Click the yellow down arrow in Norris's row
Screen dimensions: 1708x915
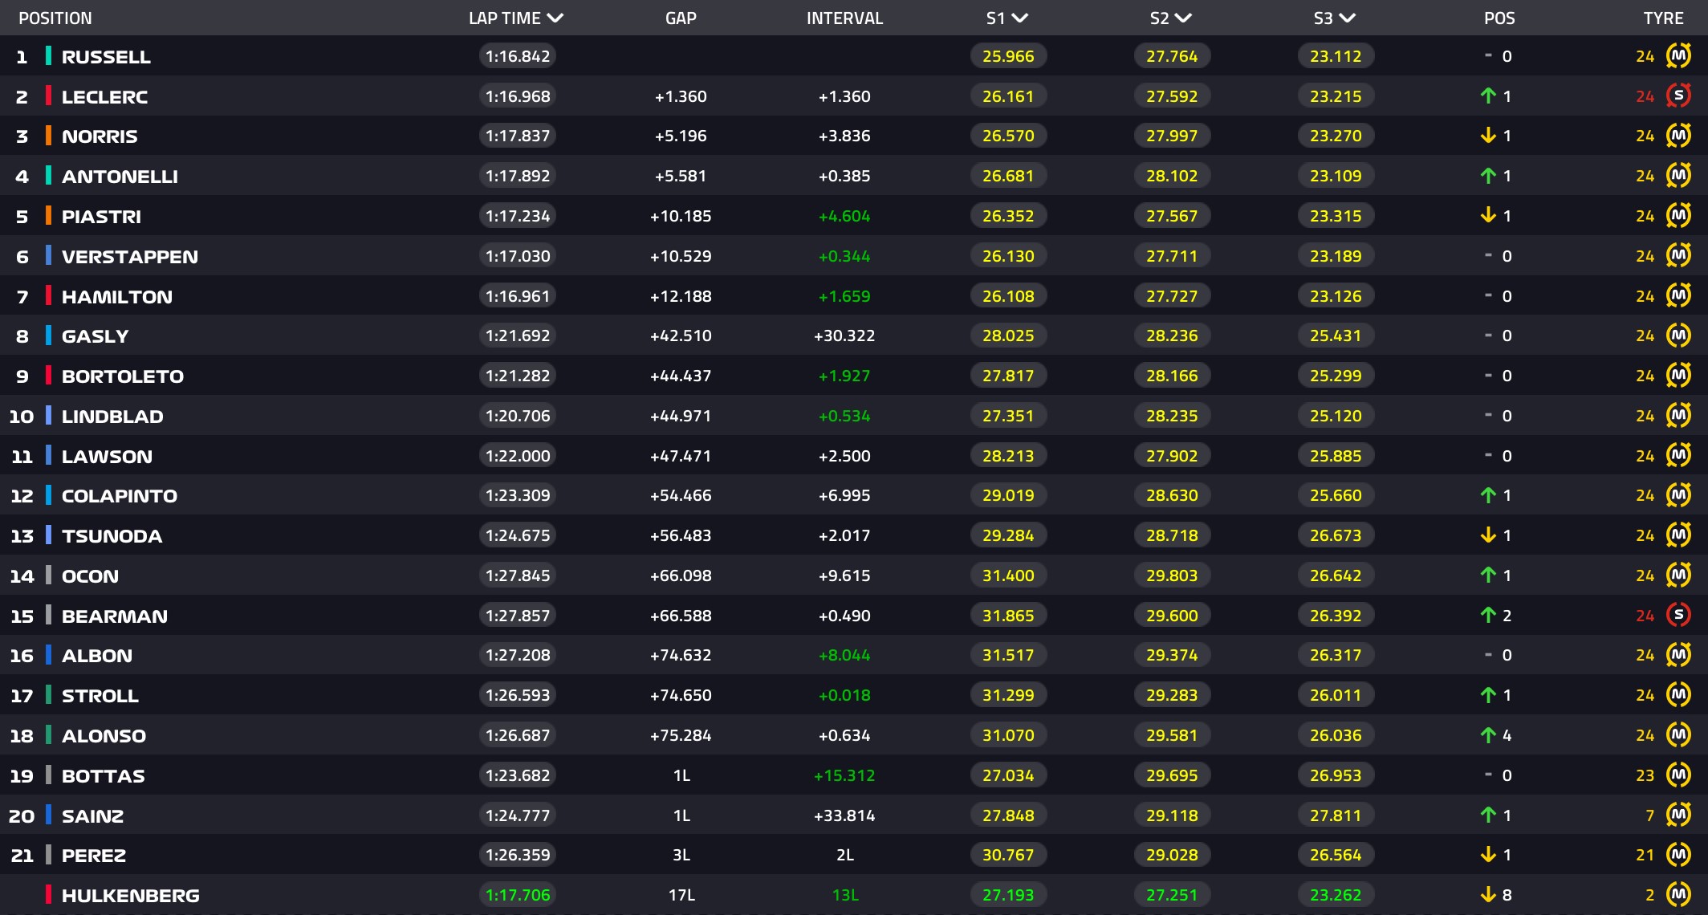tap(1488, 136)
